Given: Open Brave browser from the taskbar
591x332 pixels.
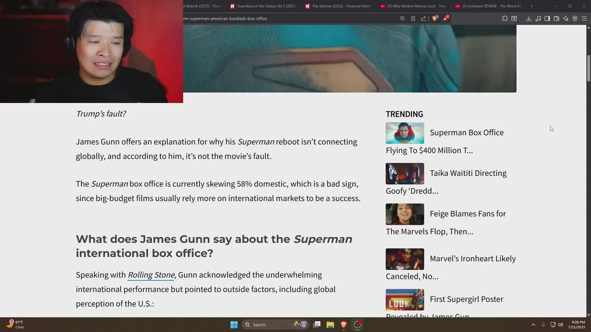Looking at the screenshot, I should [x=344, y=325].
